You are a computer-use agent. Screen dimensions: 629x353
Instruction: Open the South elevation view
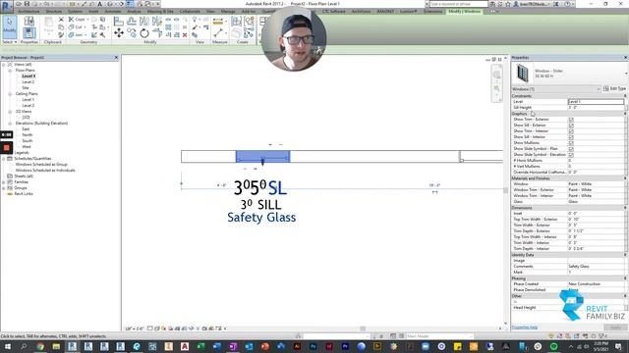pyautogui.click(x=28, y=141)
